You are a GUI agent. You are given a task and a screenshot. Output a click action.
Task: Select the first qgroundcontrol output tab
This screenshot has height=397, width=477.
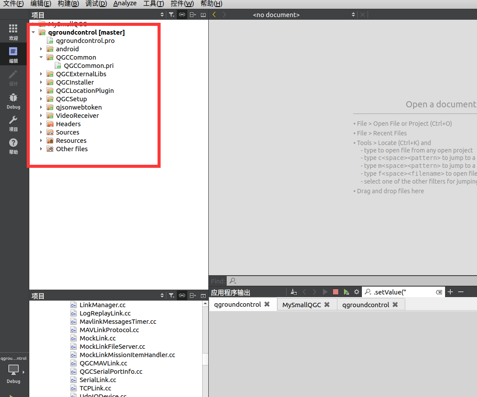pyautogui.click(x=237, y=305)
